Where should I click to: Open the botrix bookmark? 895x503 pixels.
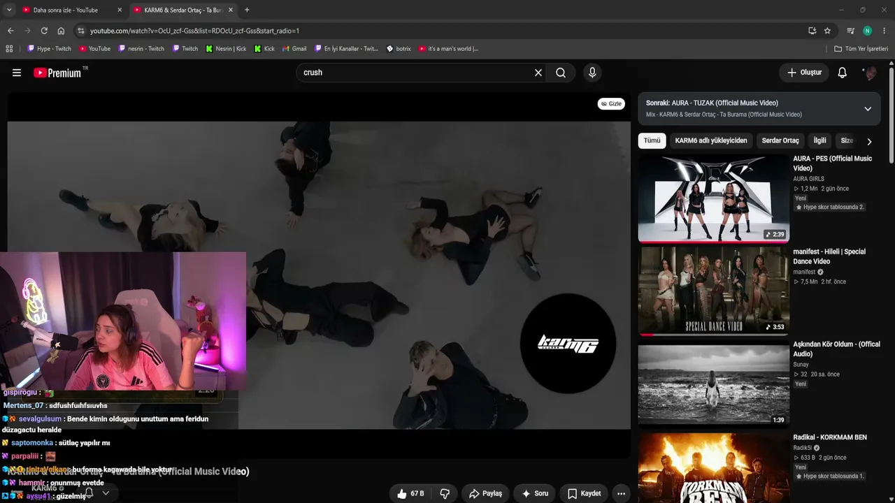click(399, 49)
